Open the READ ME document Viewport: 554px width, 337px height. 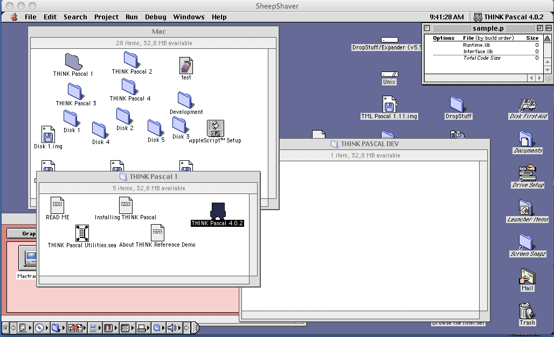57,205
